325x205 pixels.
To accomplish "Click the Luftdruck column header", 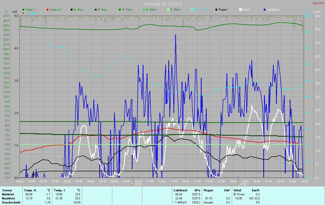I will (x=180, y=190).
